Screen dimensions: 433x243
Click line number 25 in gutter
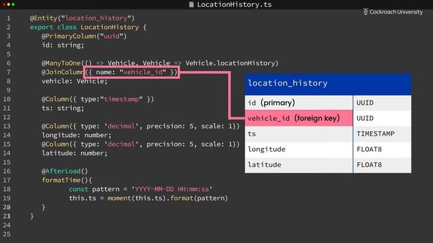[7, 234]
